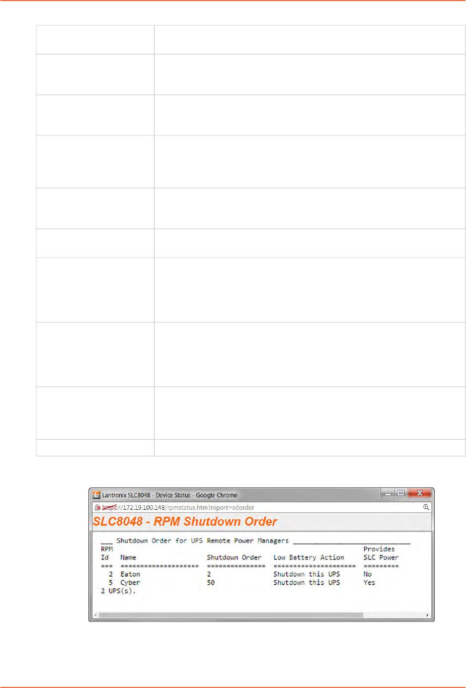Click shutdown order value 50 for Cyber

pyautogui.click(x=211, y=583)
